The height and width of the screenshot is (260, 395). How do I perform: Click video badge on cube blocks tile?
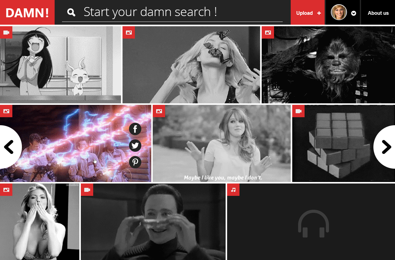pos(298,111)
